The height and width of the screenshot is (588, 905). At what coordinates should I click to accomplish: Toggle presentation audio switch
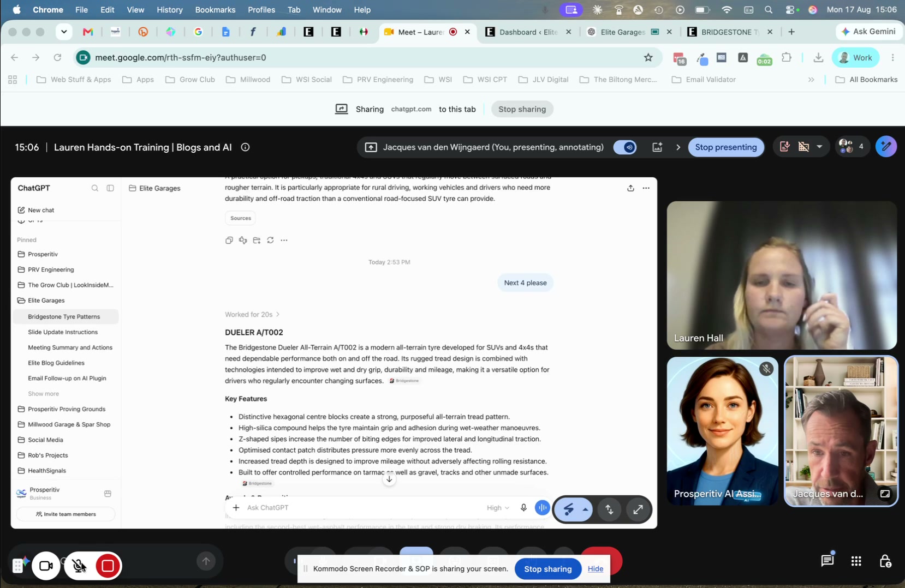click(x=626, y=147)
